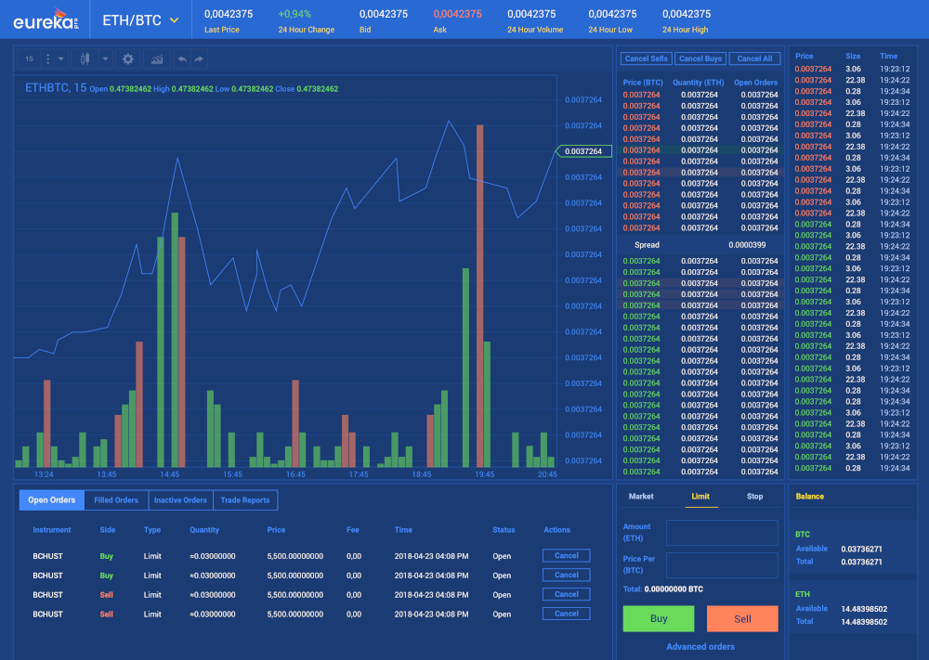Select the Market order type tab
The image size is (929, 660).
641,497
